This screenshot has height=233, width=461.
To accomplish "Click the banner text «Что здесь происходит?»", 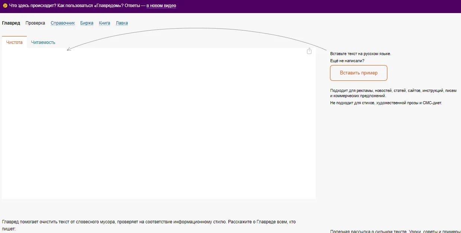I will click(32, 6).
